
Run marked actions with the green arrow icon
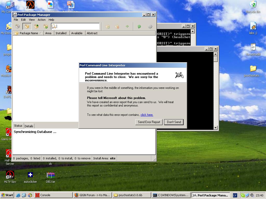[x=127, y=26]
